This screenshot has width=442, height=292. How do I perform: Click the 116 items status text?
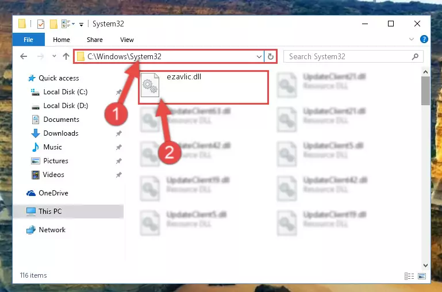(33, 275)
